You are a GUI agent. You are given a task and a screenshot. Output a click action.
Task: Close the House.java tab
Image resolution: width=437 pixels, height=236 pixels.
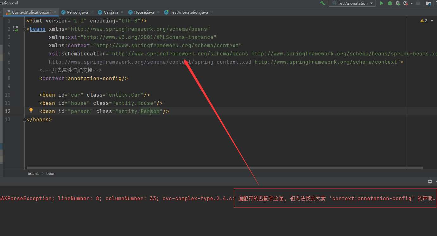coord(158,12)
